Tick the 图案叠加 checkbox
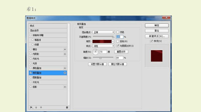201x112 pixels. pyautogui.click(x=31, y=77)
